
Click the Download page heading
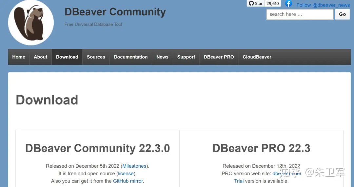tap(47, 100)
